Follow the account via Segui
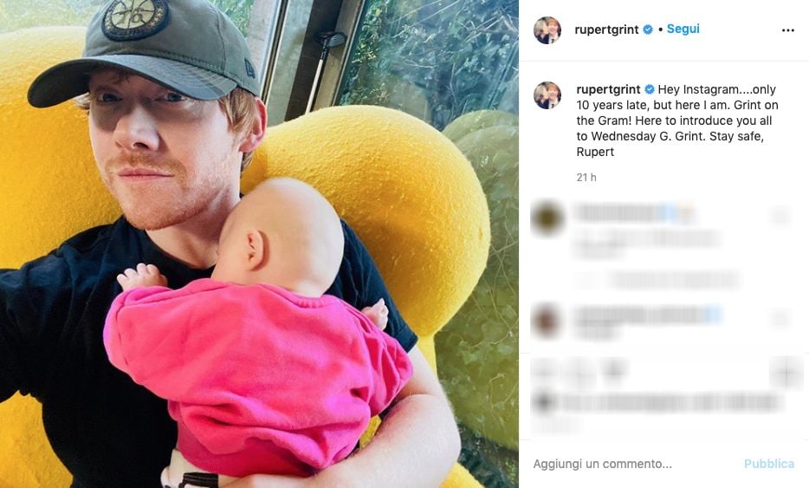Screen dimensions: 809x488 [683, 29]
